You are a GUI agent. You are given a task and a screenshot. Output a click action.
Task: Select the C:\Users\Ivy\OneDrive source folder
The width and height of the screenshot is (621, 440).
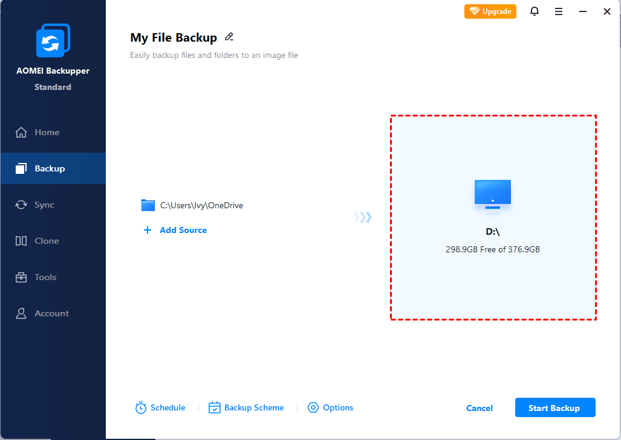tap(201, 205)
